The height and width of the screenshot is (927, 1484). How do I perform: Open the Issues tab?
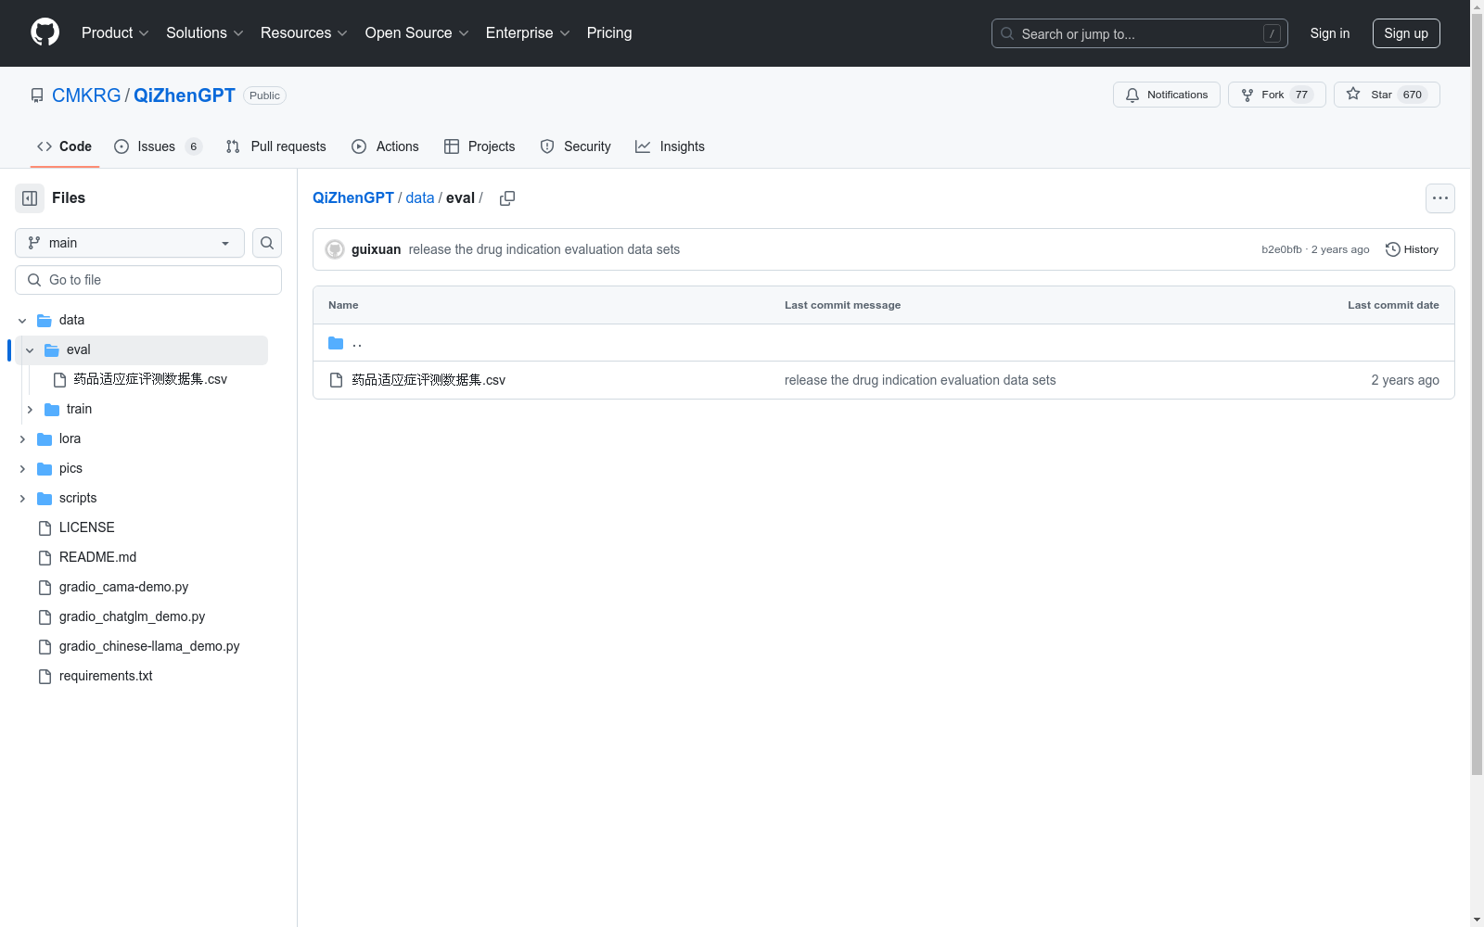(158, 146)
